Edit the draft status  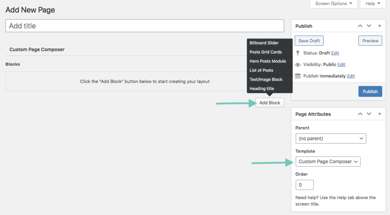coord(335,53)
